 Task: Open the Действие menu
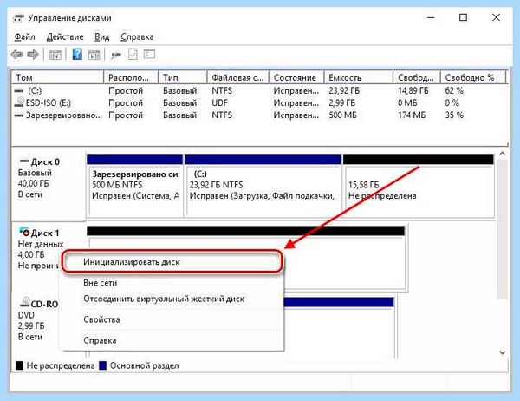[x=65, y=36]
